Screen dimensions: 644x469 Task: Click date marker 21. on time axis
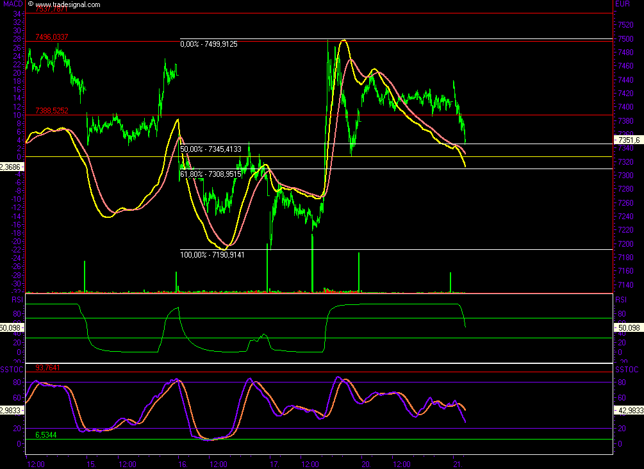coord(456,463)
